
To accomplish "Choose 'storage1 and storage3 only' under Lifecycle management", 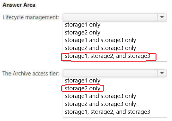I will (100, 40).
